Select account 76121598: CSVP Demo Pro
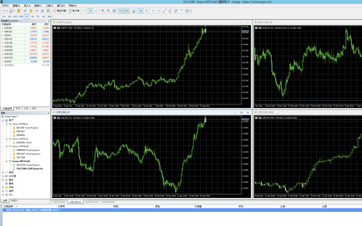The height and width of the screenshot is (226, 362). click(x=30, y=169)
